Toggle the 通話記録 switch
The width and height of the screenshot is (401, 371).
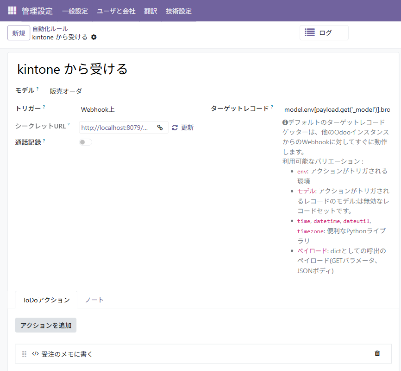(x=85, y=142)
